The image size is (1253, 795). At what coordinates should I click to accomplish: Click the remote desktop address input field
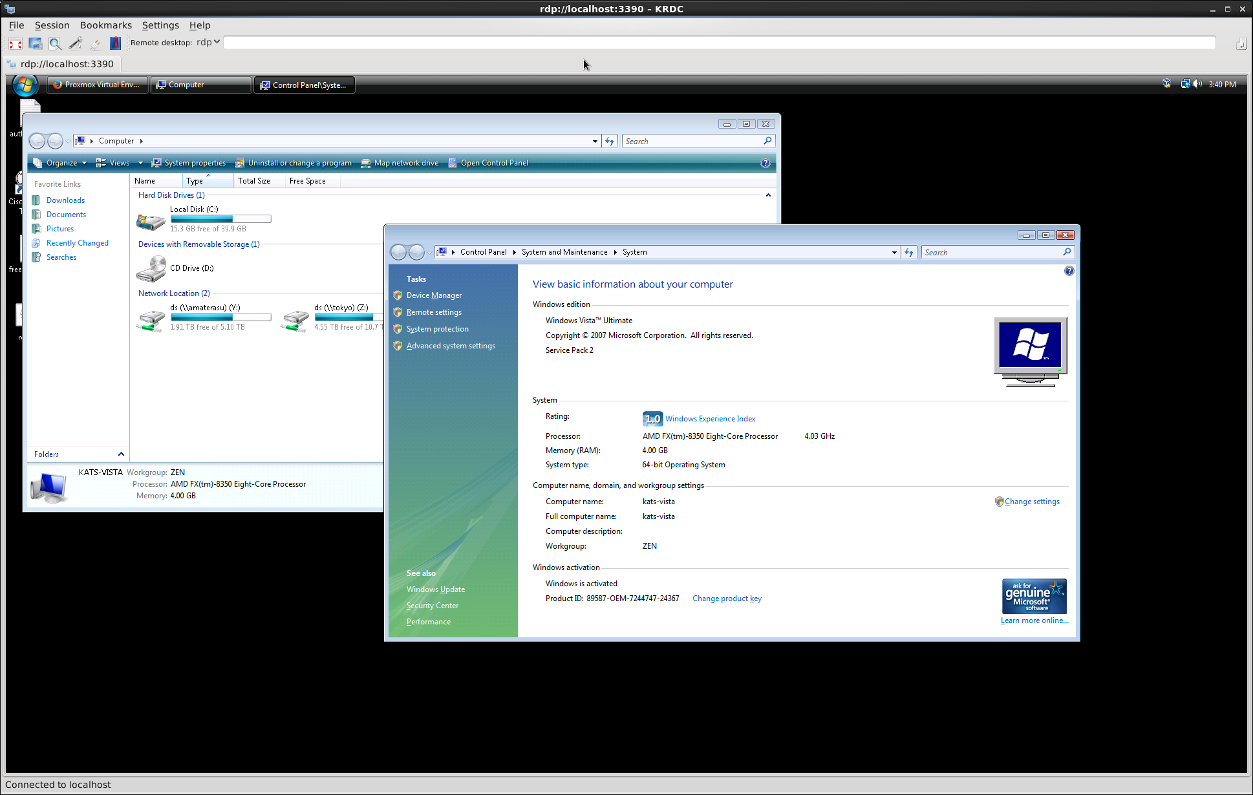719,43
